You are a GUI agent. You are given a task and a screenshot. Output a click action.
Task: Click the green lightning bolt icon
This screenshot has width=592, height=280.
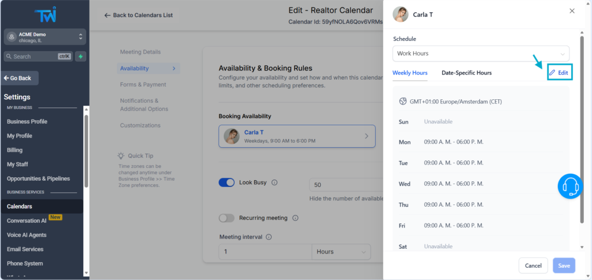tap(80, 57)
